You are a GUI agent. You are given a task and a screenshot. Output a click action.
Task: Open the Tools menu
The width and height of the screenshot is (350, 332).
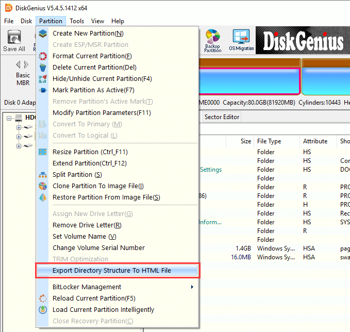77,21
